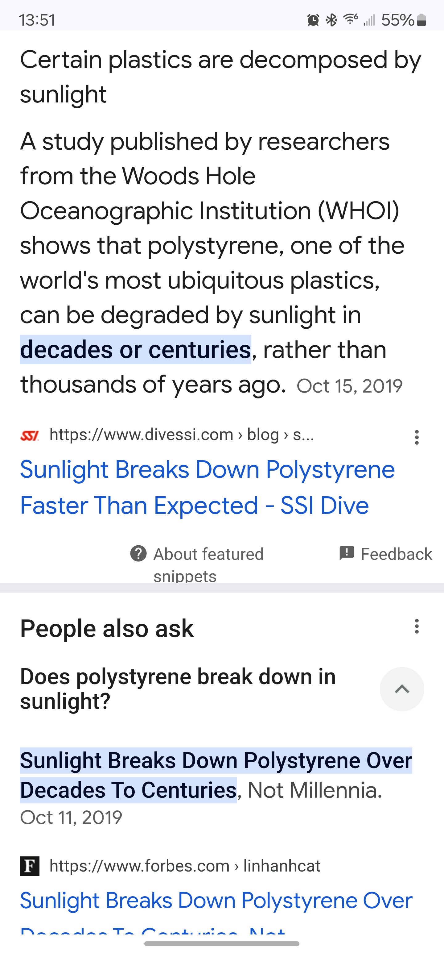Screen dimensions: 444x953
Task: Tap the Forbes favicon icon
Action: coord(30,866)
